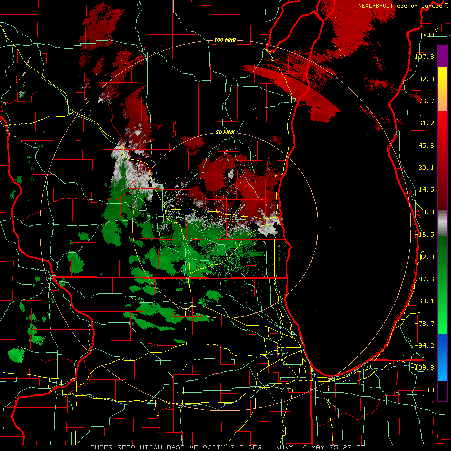Click the [KT] units label
Image resolution: width=451 pixels, height=451 pixels.
tap(428, 35)
